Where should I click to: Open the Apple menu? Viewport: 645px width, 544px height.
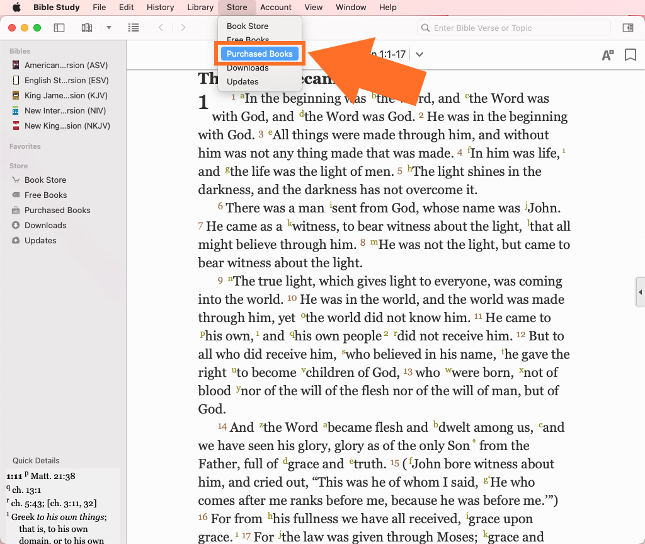(x=16, y=8)
